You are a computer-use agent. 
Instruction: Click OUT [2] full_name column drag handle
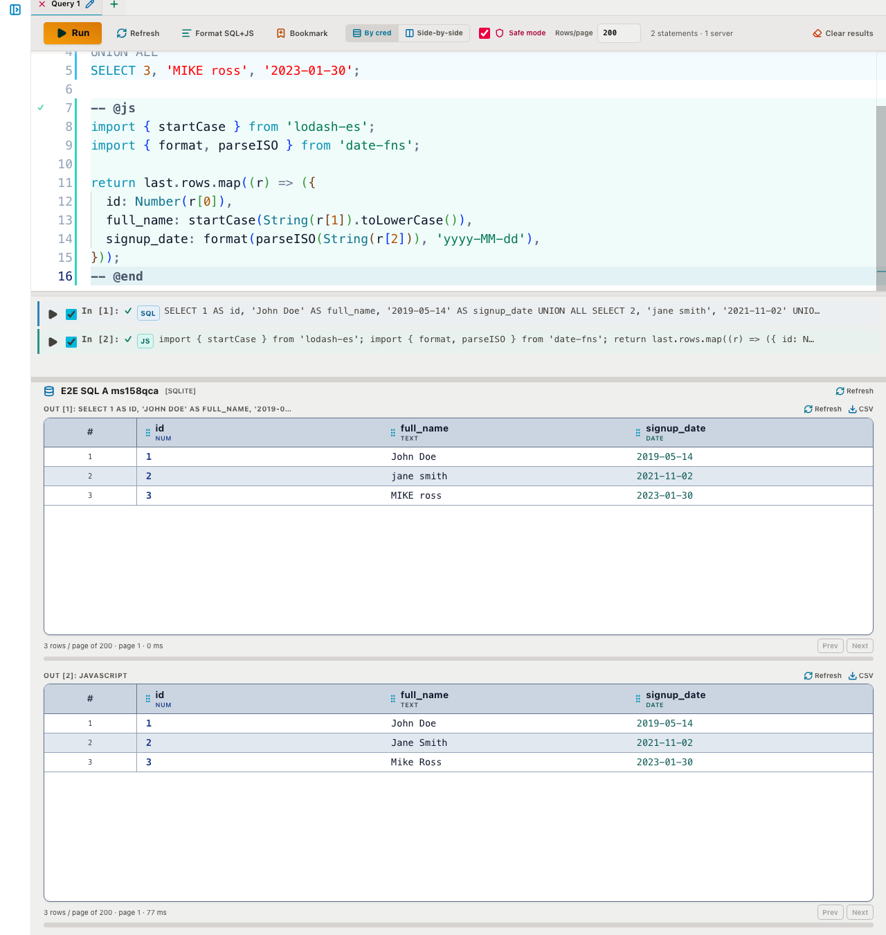(393, 700)
